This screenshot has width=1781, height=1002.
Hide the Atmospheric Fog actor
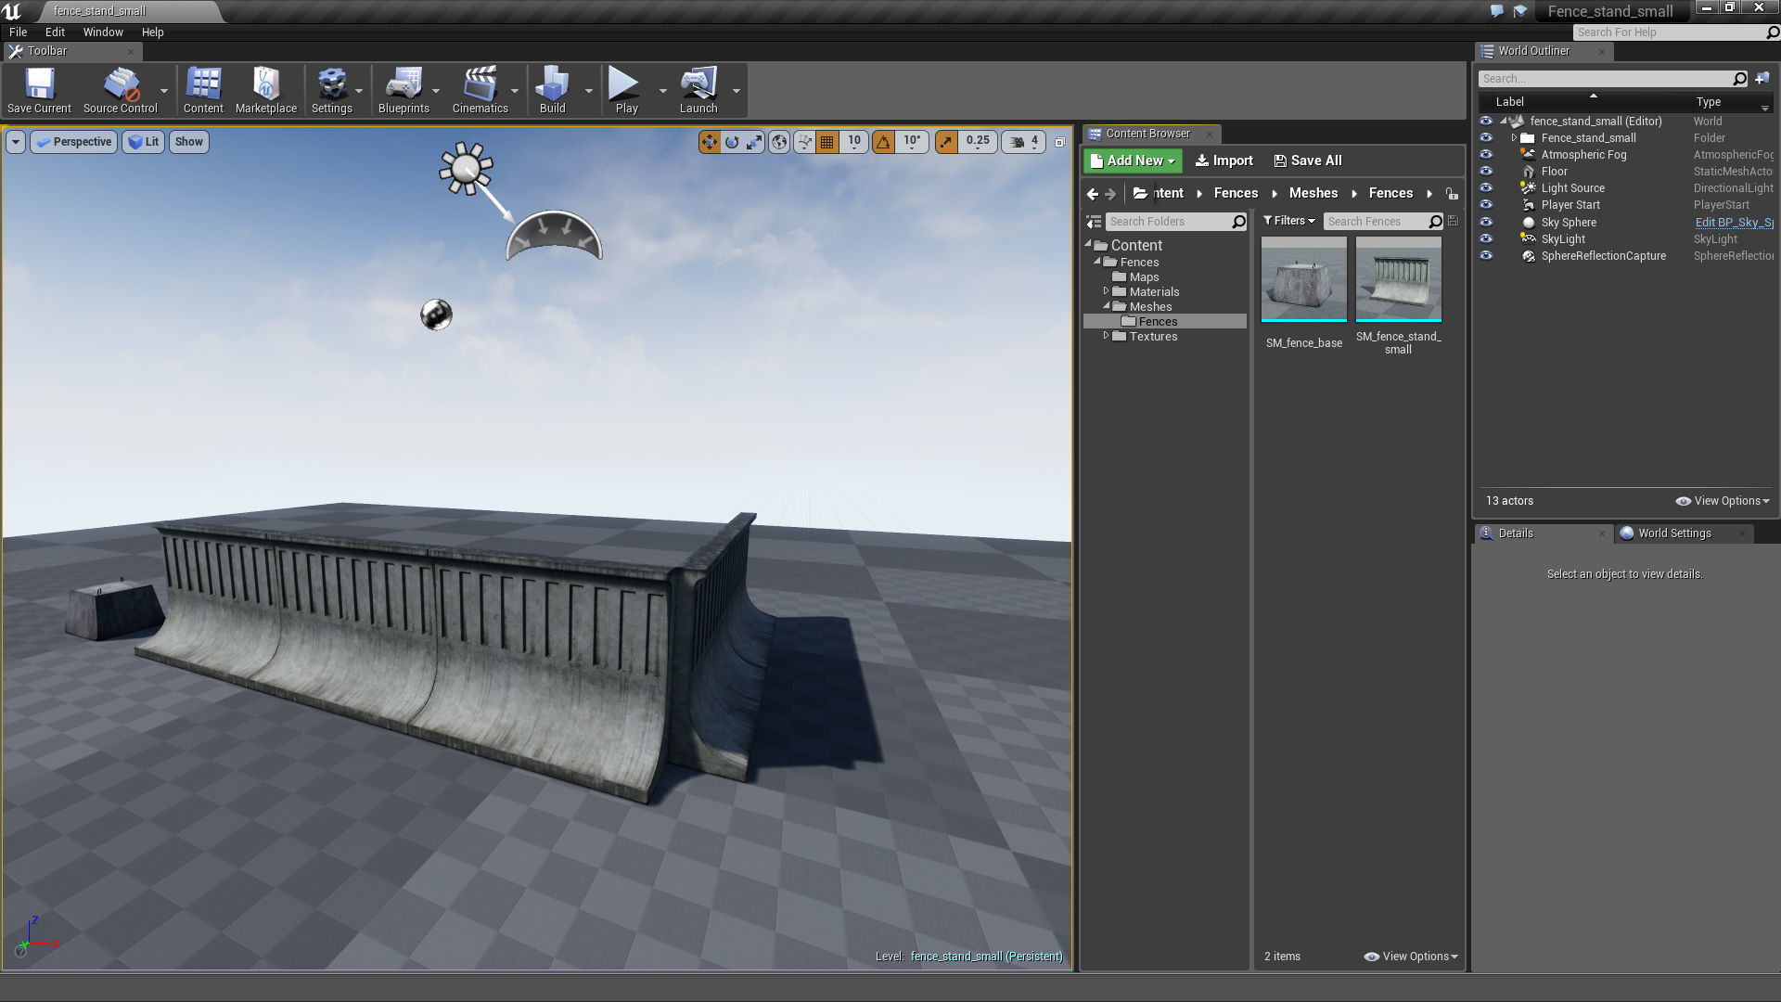[x=1486, y=155]
